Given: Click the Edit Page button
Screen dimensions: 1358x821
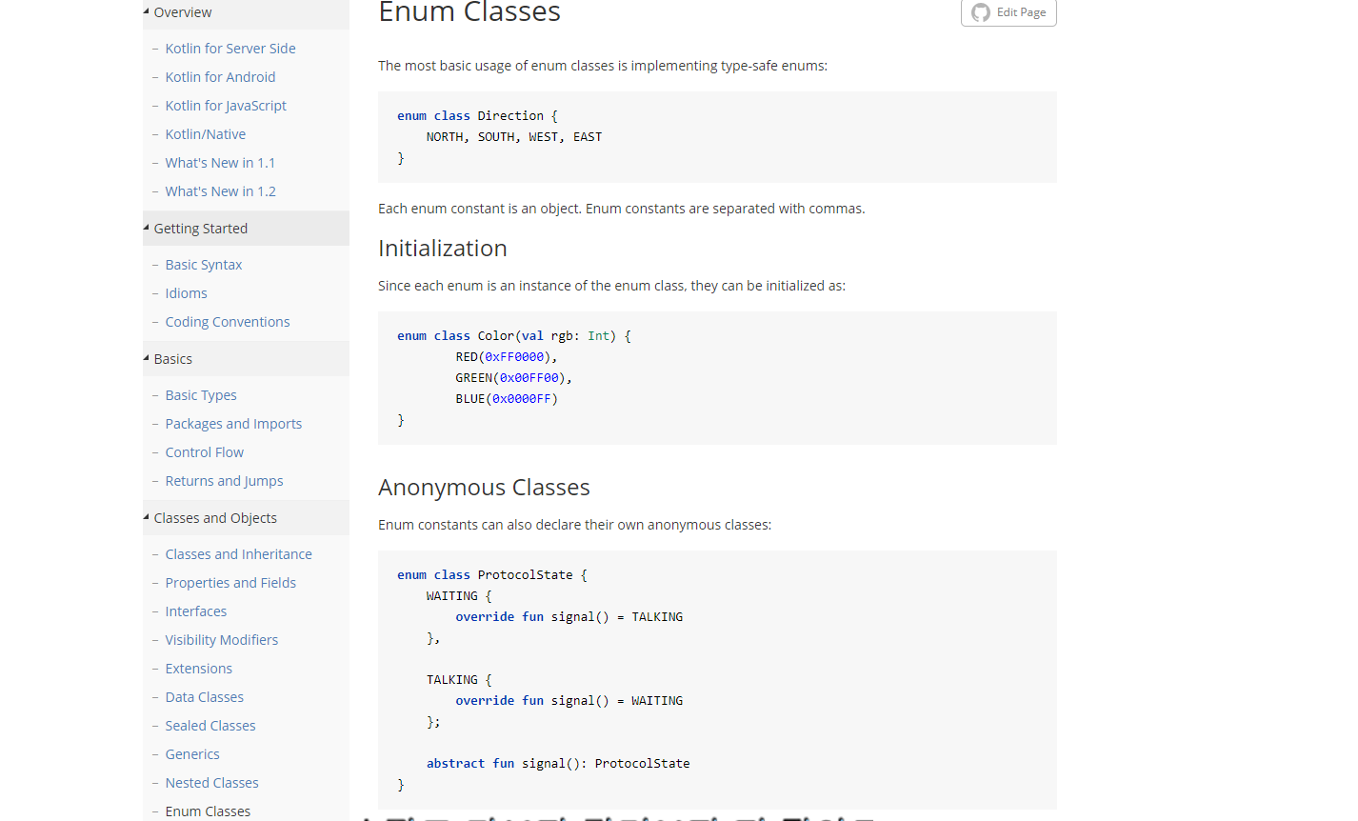Looking at the screenshot, I should click(1009, 12).
